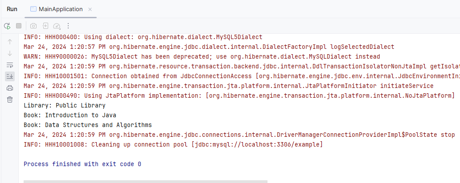Print the console output
Viewport: 460px width, 183px height.
(x=10, y=88)
